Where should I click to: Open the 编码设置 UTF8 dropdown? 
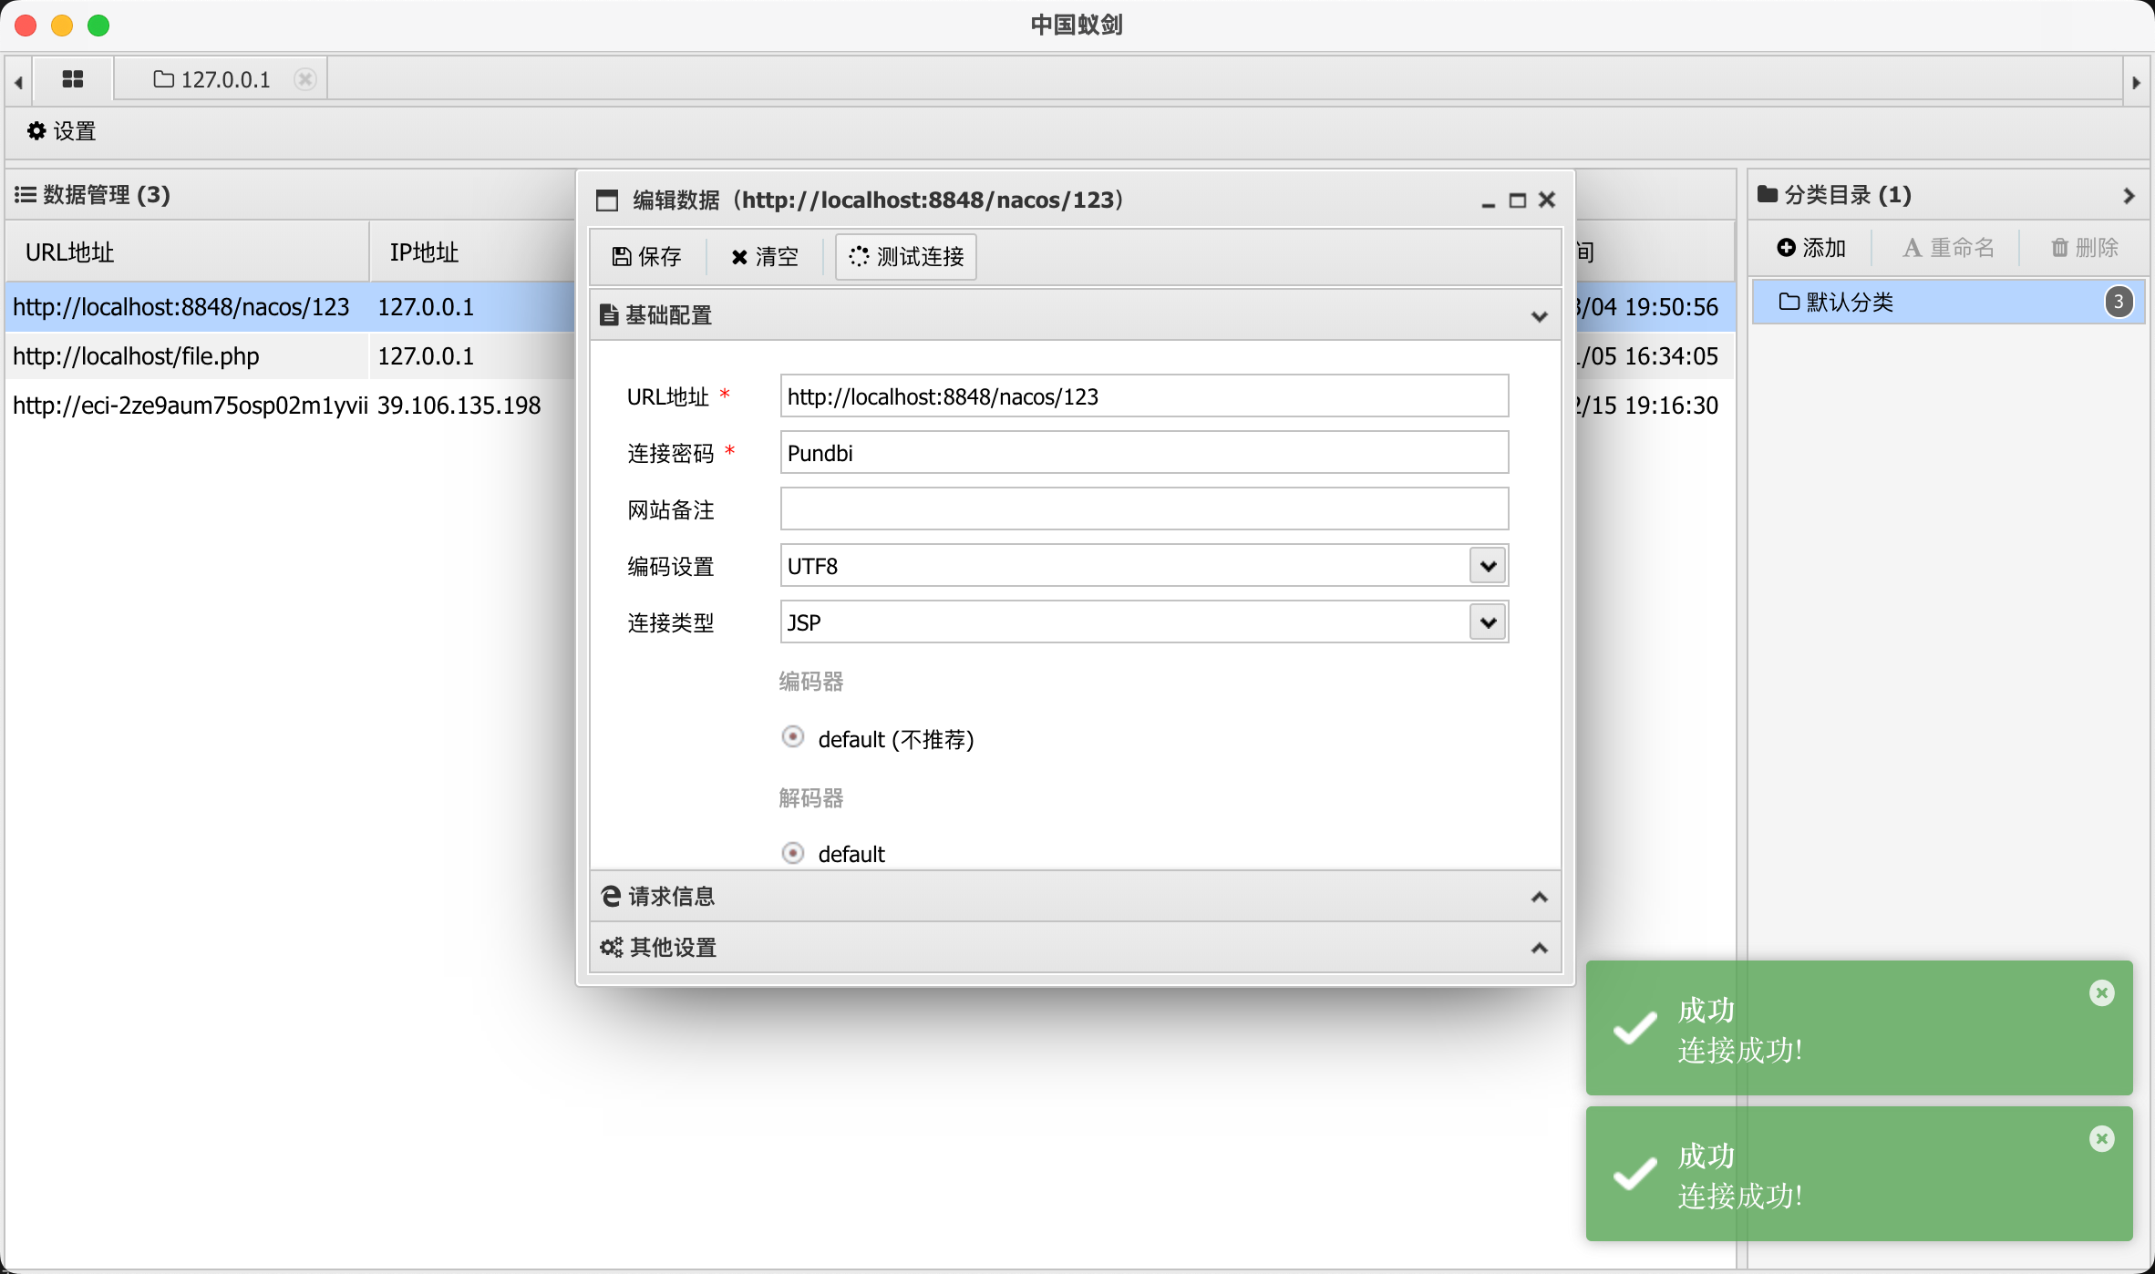click(1488, 566)
